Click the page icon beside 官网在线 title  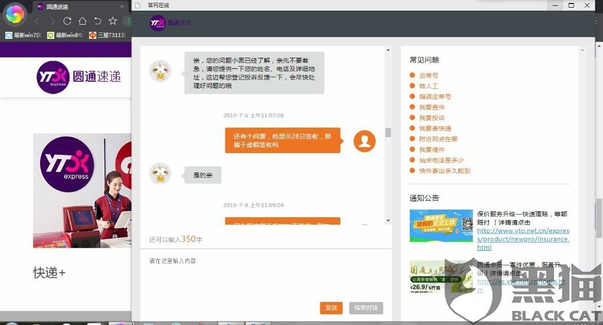tap(137, 5)
